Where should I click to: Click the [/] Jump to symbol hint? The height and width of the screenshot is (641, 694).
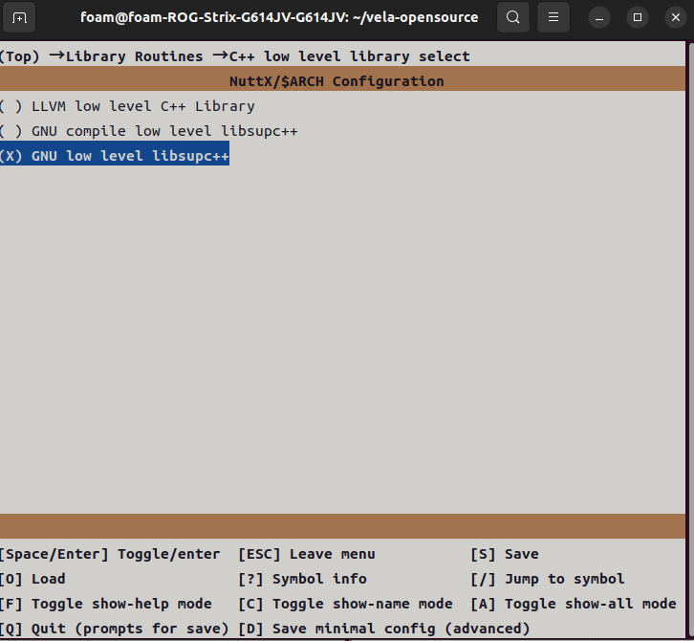point(548,579)
